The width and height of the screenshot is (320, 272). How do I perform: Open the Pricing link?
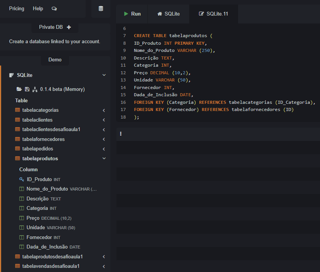17,9
